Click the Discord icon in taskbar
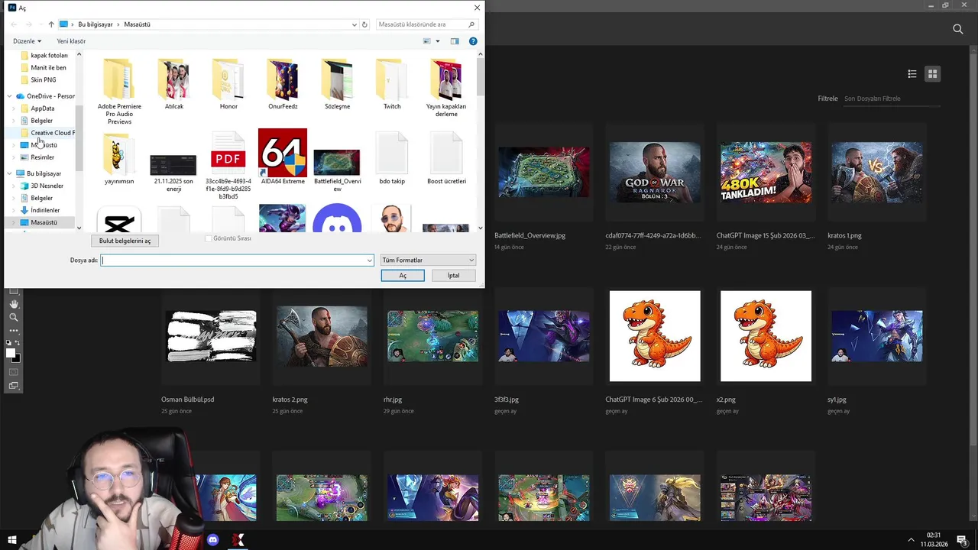 click(213, 540)
